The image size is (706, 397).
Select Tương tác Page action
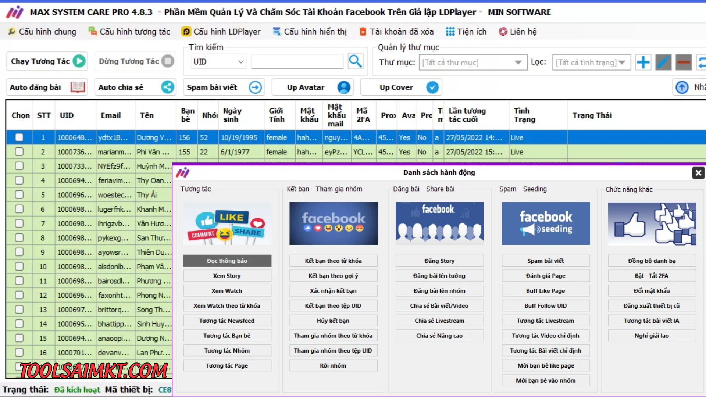(227, 365)
